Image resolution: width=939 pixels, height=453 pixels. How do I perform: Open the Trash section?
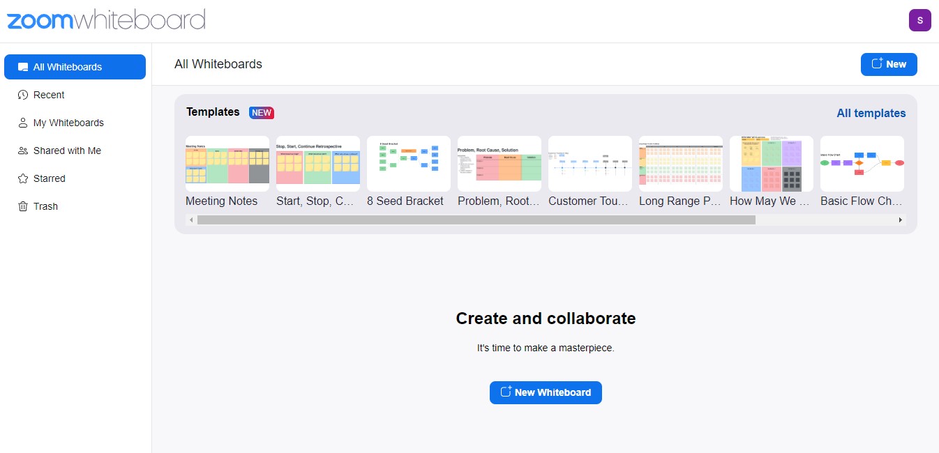tap(44, 206)
